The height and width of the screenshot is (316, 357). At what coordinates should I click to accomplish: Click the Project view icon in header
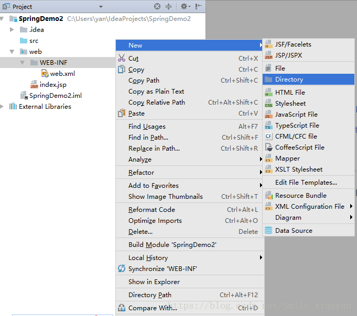click(x=6, y=6)
